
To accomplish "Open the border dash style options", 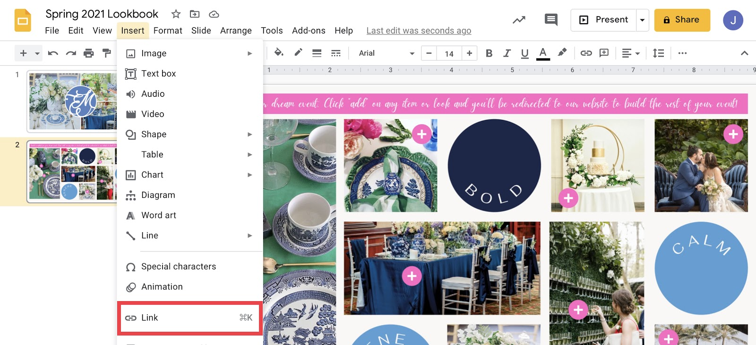I will pos(336,53).
